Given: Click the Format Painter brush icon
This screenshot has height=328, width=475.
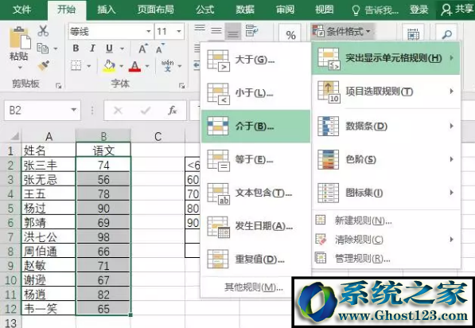Looking at the screenshot, I should pyautogui.click(x=44, y=66).
